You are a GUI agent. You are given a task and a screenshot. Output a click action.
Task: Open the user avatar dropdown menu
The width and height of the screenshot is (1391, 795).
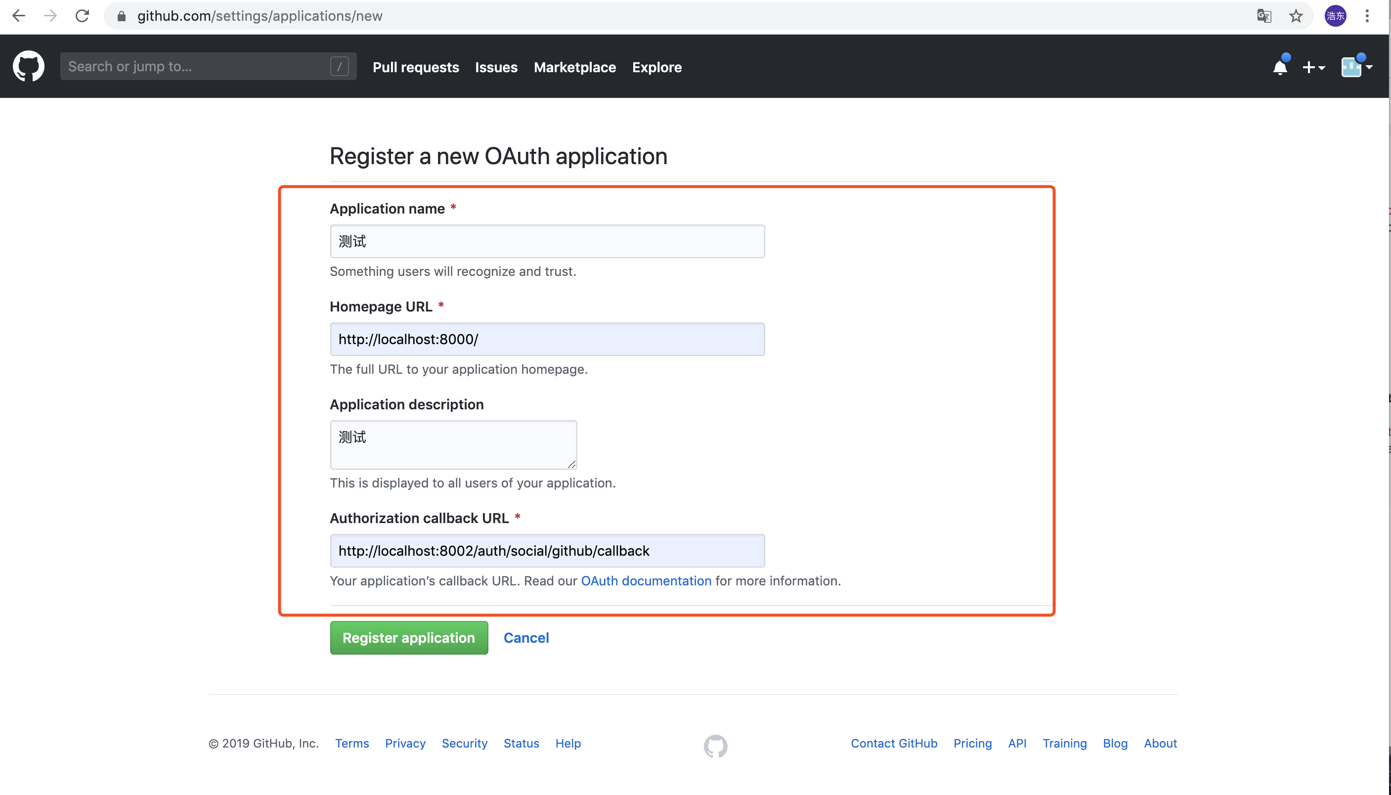[x=1356, y=67]
